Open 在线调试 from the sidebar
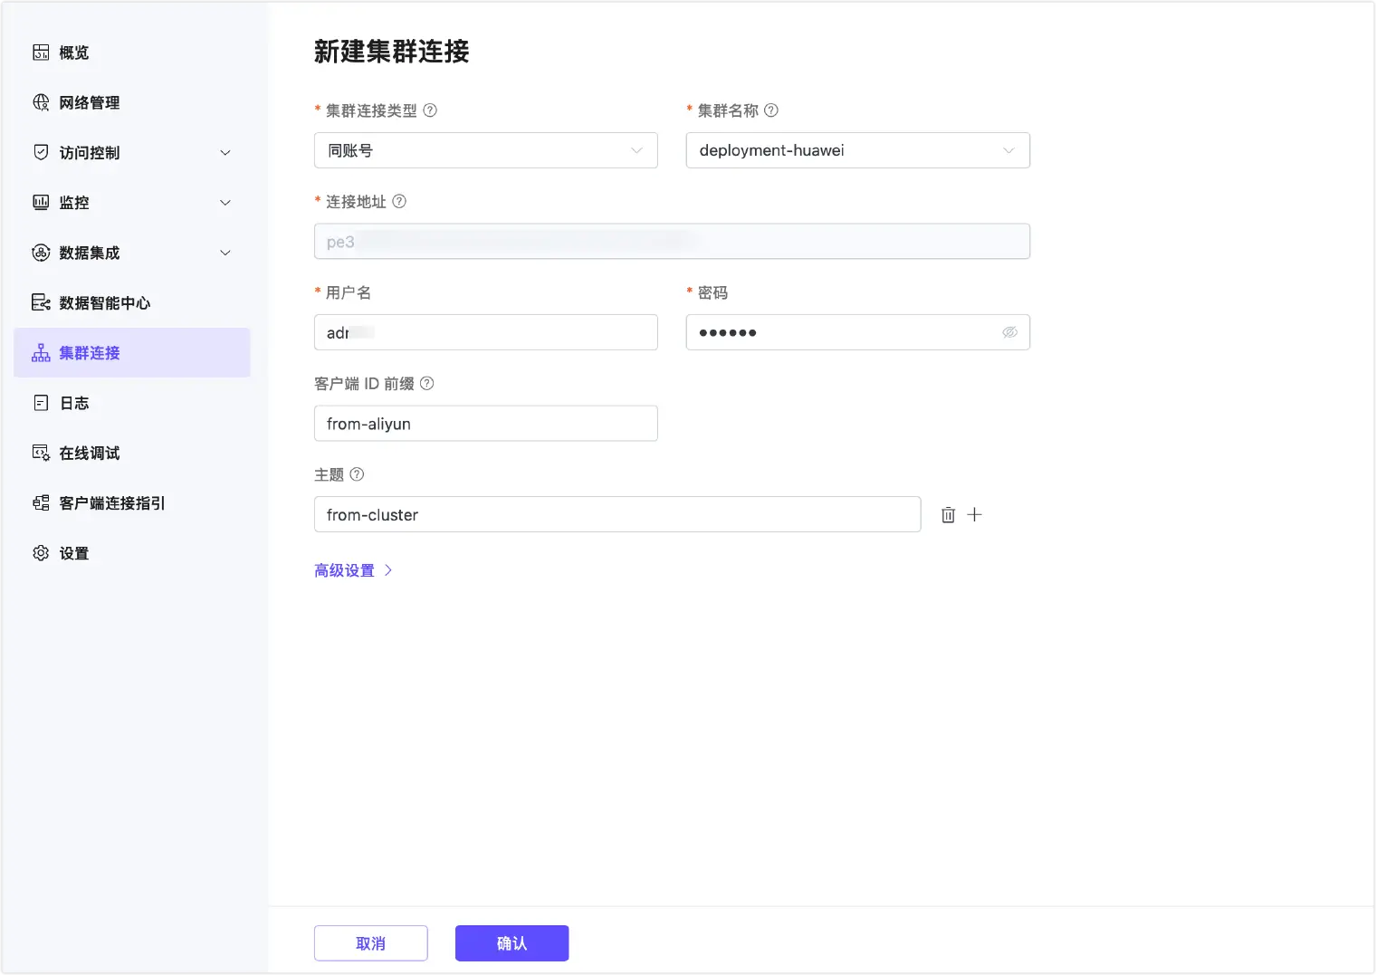 click(x=89, y=454)
